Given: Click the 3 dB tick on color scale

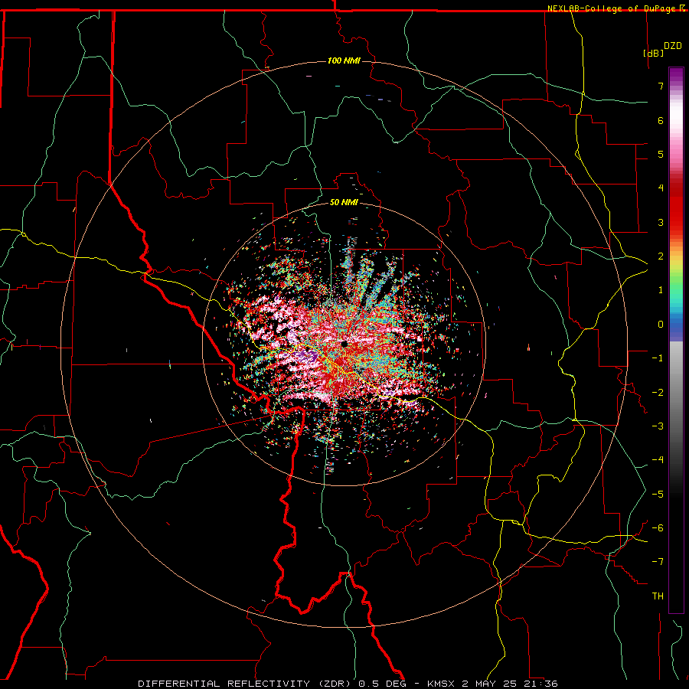Looking at the screenshot, I should (661, 222).
